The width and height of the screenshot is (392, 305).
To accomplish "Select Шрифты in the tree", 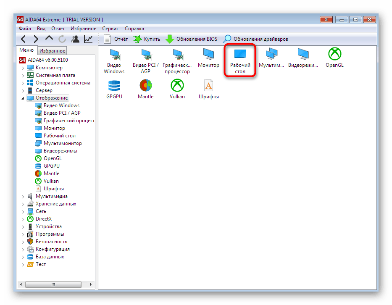I will pos(50,189).
